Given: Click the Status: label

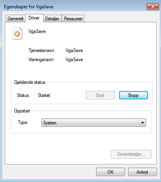Looking at the screenshot, I should [24, 95].
